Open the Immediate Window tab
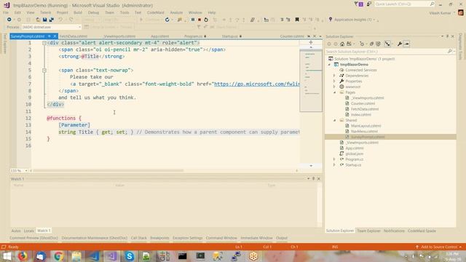The image size is (466, 262). [256, 238]
